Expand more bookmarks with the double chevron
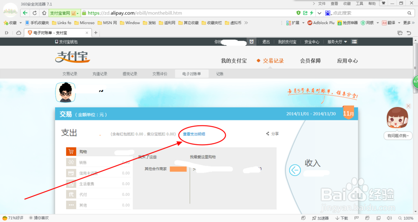Viewport: 418px width, 222px height. [x=246, y=23]
